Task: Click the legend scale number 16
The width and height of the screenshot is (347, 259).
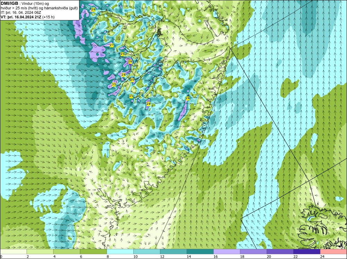Action: pos(215,257)
